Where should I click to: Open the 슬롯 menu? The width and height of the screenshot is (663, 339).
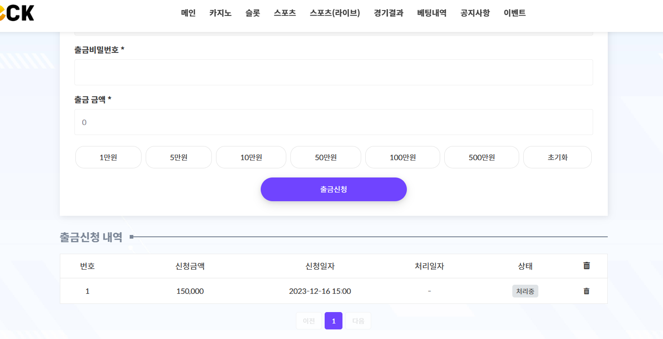click(253, 13)
